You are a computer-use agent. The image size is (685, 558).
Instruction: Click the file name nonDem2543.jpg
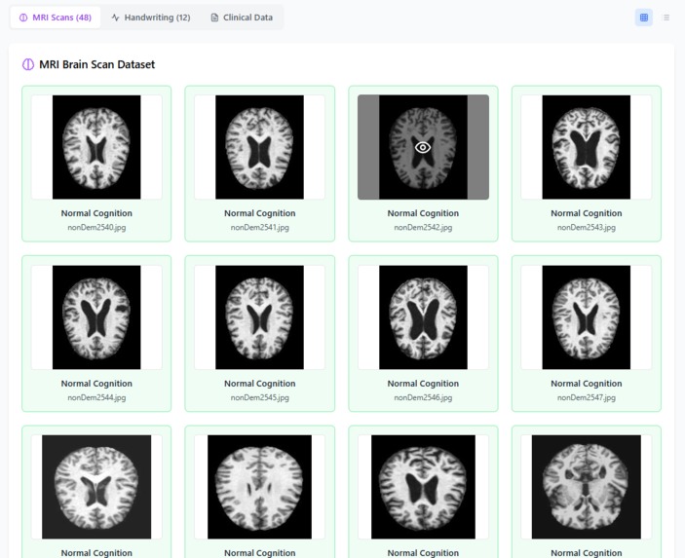[x=587, y=228]
